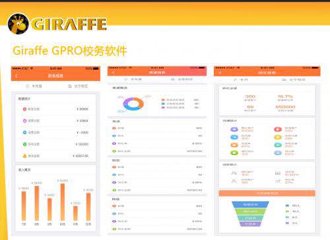This screenshot has height=240, width=330.
Task: Tap the red rounded icon in right-screen grid
Action: click(x=278, y=130)
